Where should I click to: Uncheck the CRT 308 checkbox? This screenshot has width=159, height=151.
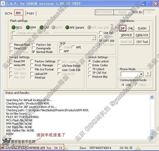[x=101, y=41]
